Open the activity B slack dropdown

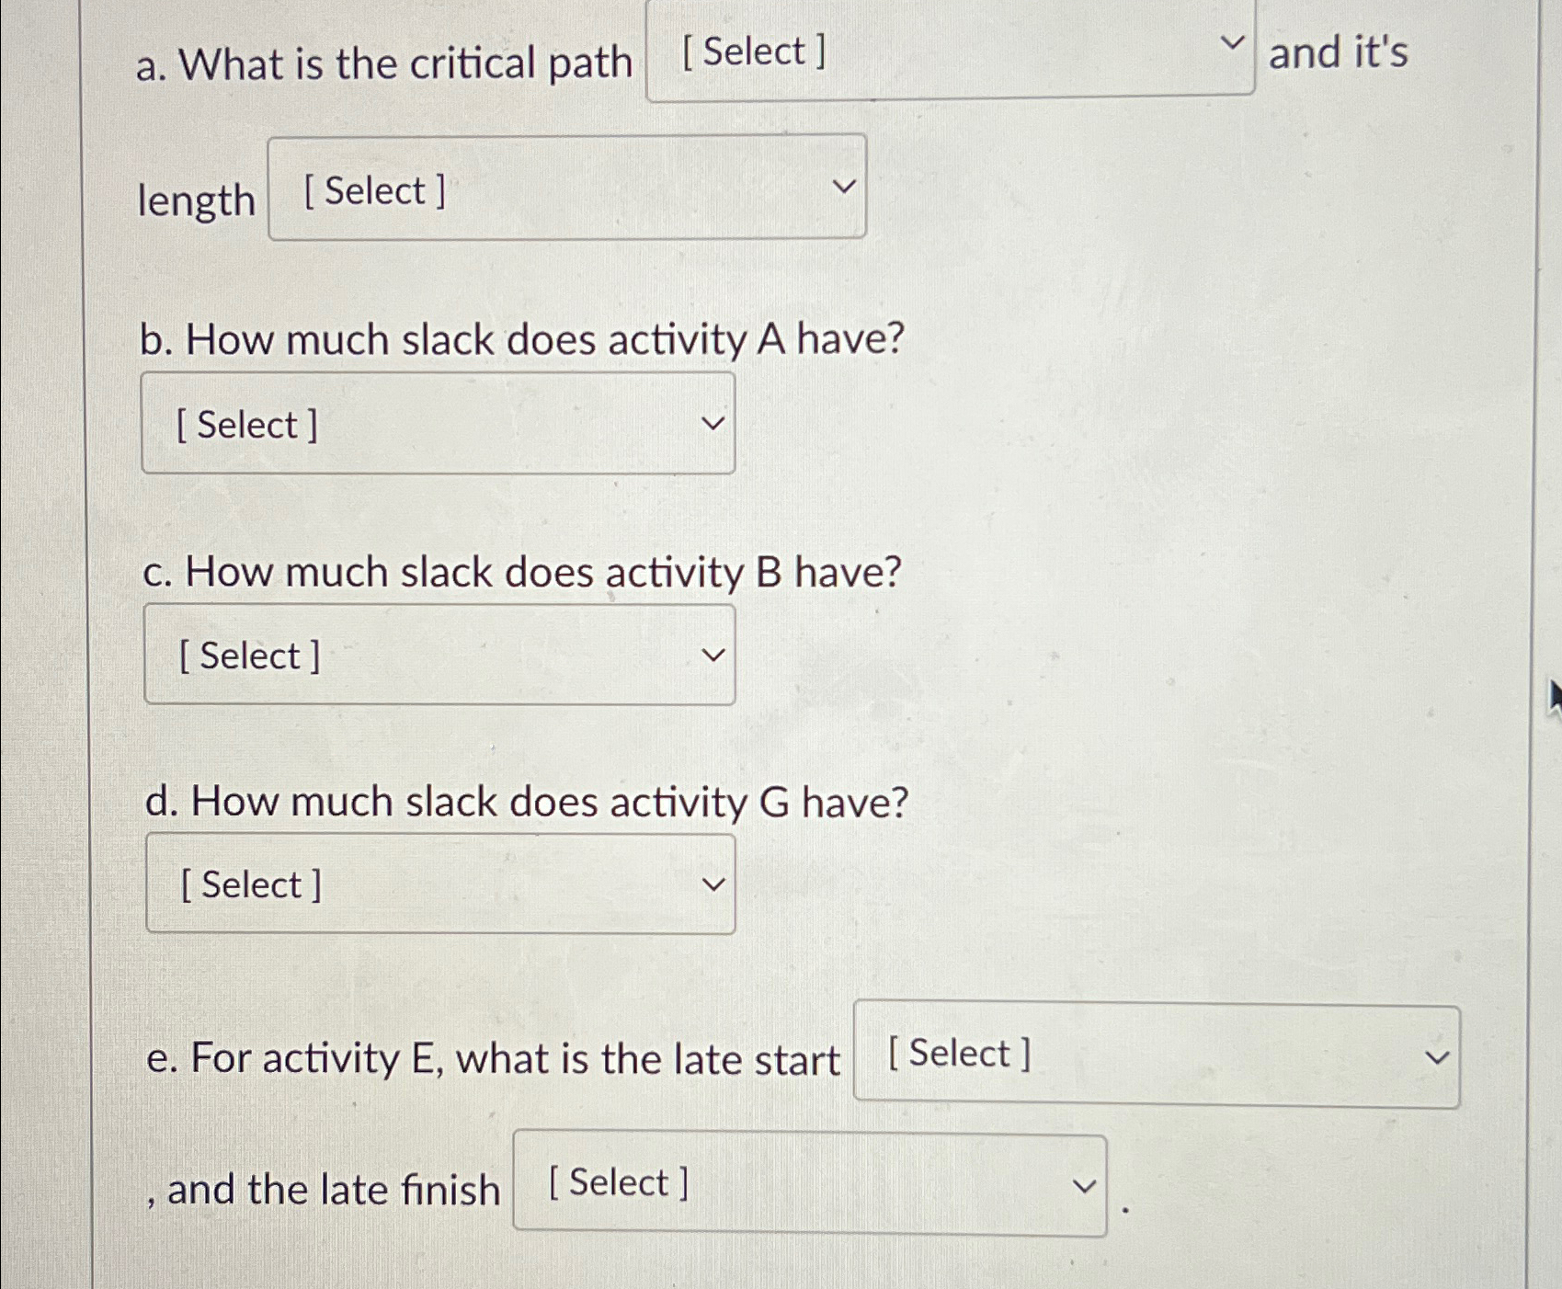(x=439, y=655)
